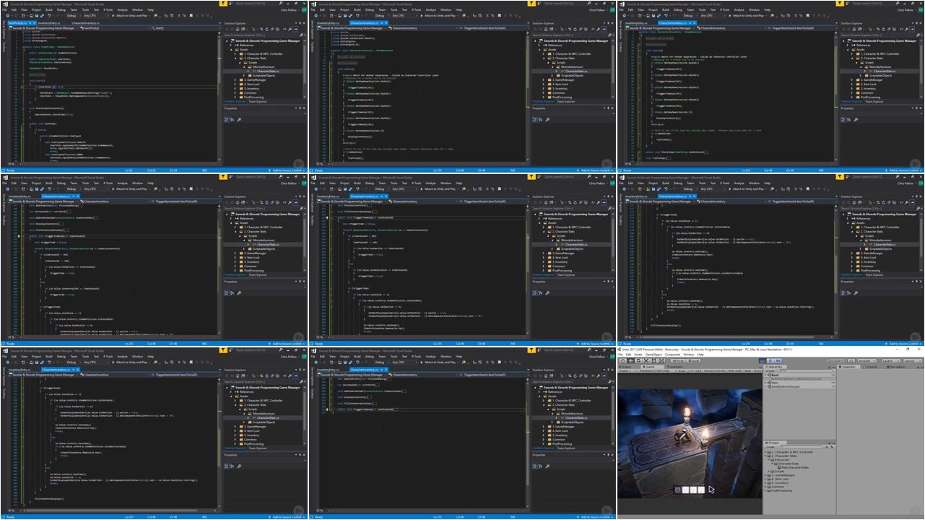This screenshot has height=520, width=925.
Task: Switch to Team Explorer tab in ItemPickUp.cs window
Action: 258,102
